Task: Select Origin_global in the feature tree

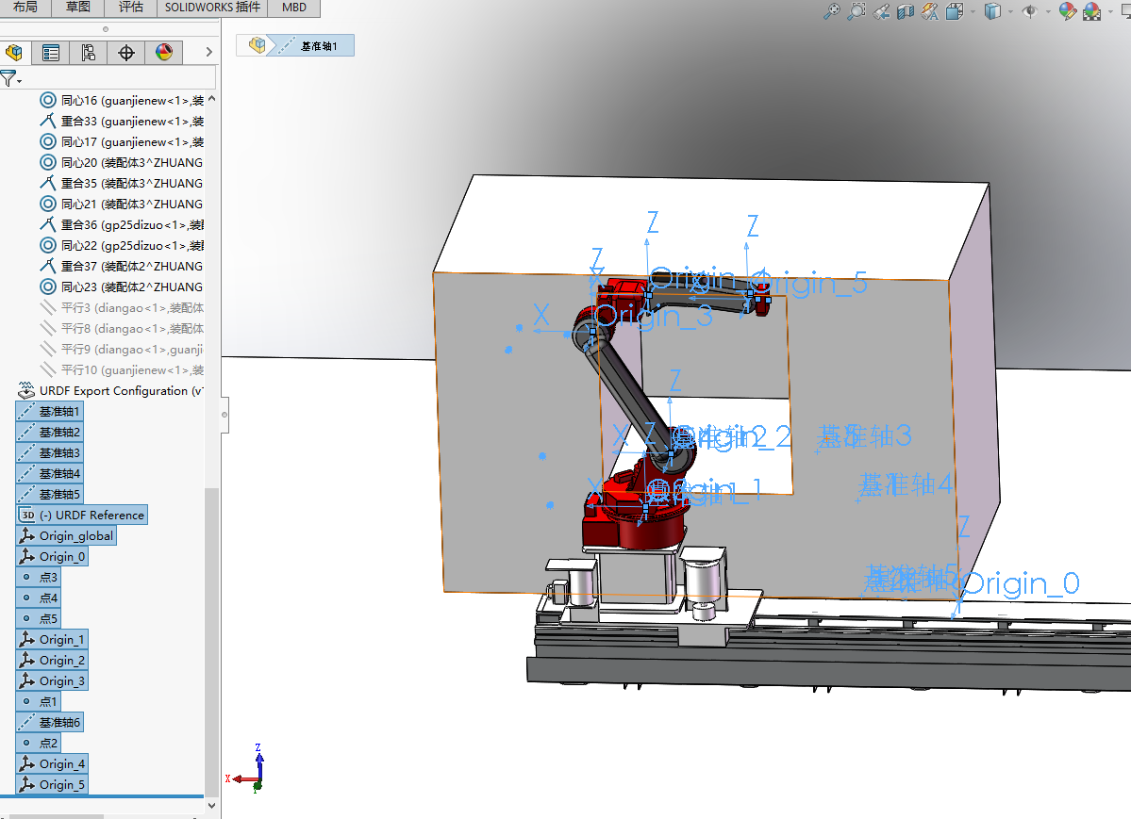Action: pos(74,534)
